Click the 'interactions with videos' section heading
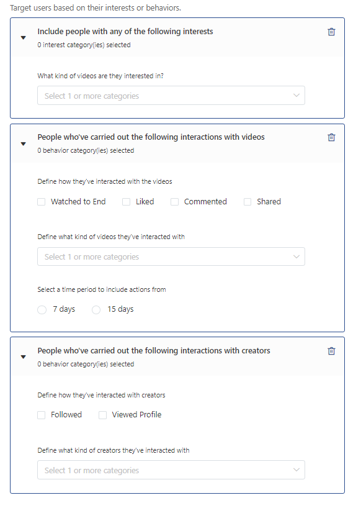Screen dimensions: 361x508 (151, 137)
